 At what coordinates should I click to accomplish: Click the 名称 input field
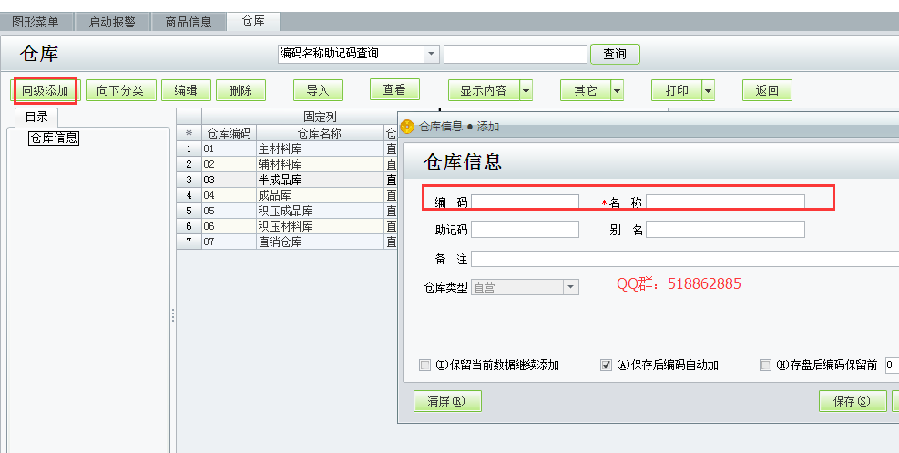pyautogui.click(x=725, y=201)
